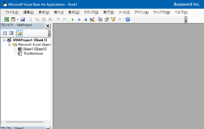Image resolution: width=204 pixels, height=129 pixels.
Task: Collapse the VBAProject (Book1) node
Action: 4,40
